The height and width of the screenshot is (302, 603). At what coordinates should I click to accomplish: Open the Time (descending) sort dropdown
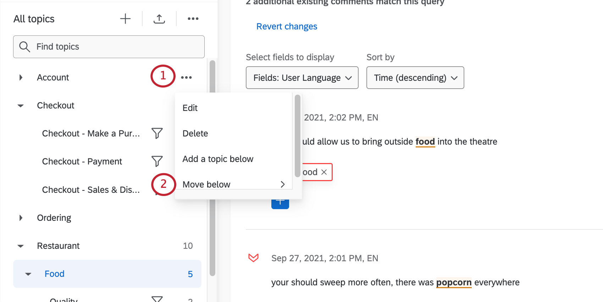point(415,78)
